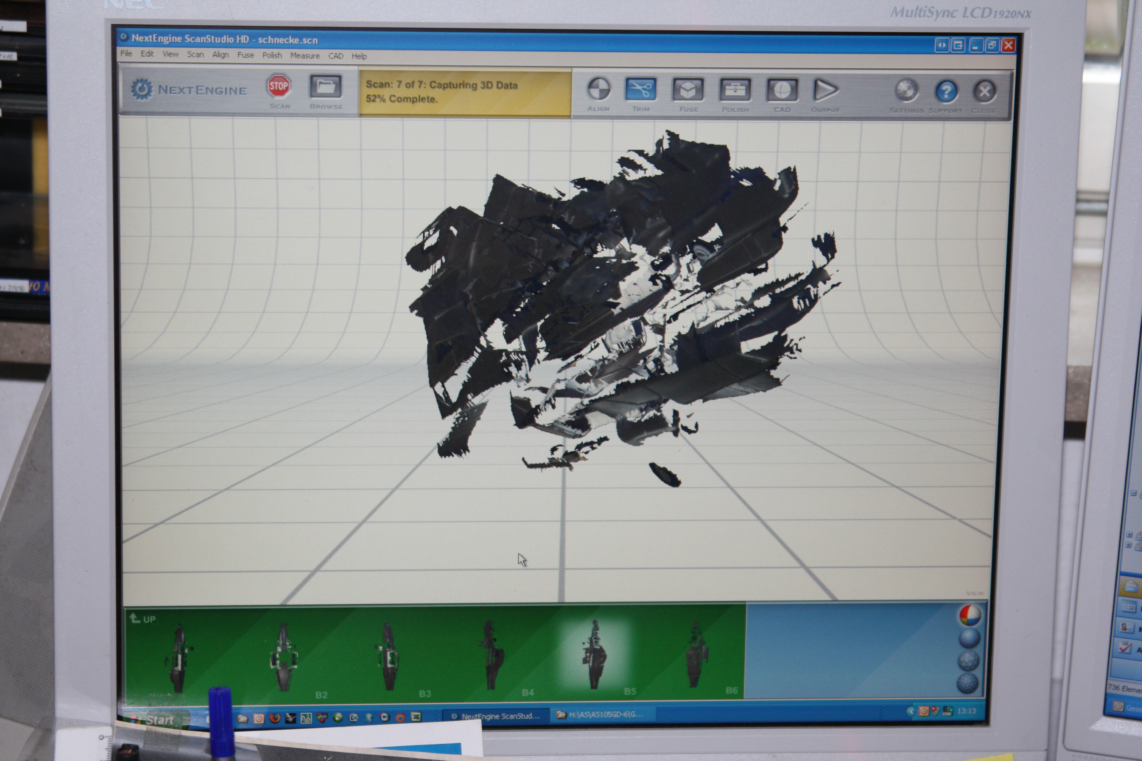Open Support help icon
The width and height of the screenshot is (1142, 761).
[946, 91]
